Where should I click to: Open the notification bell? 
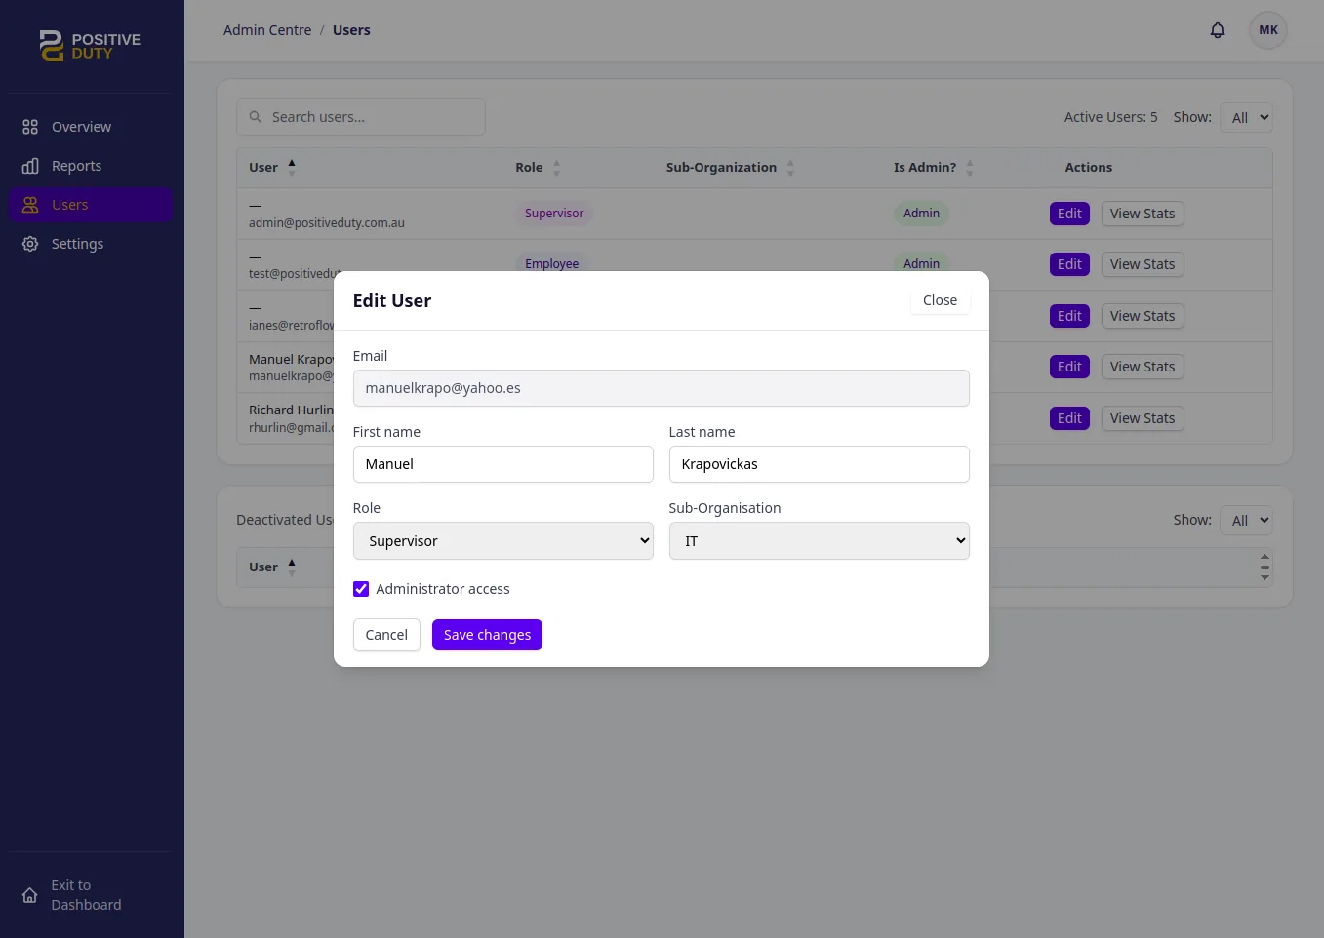(x=1218, y=30)
